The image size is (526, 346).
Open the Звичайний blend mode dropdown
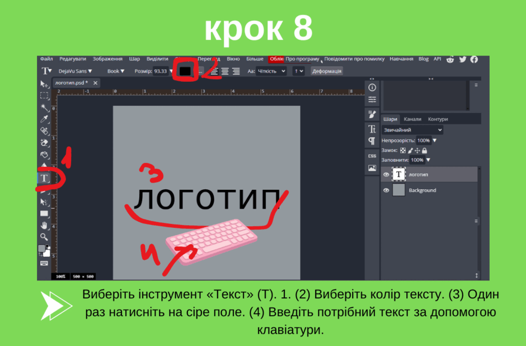point(412,130)
